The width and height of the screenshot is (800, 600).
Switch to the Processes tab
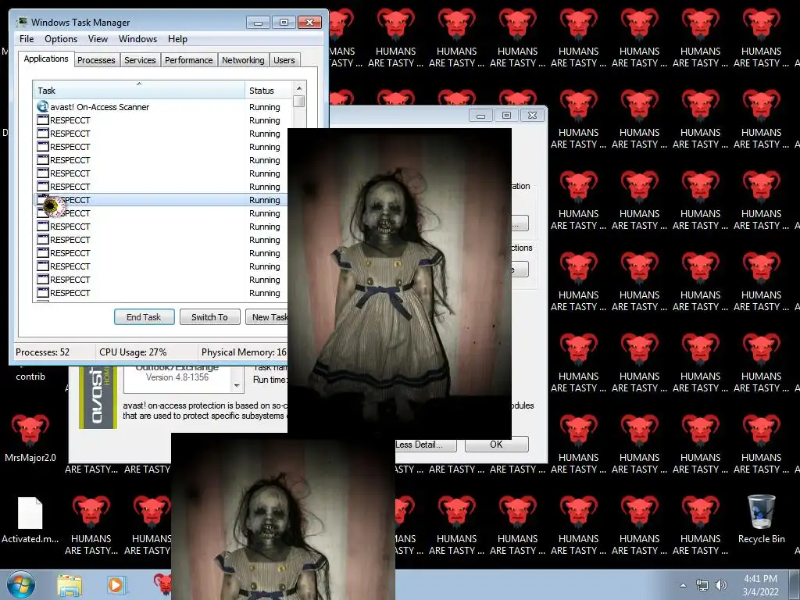click(96, 60)
